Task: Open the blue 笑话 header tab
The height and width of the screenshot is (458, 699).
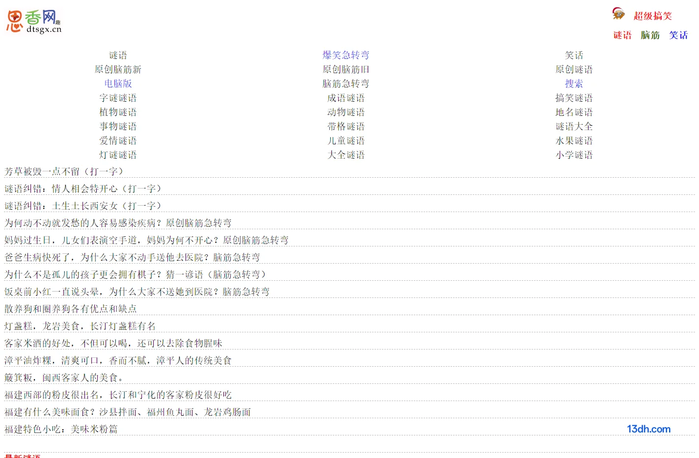Action: point(678,35)
